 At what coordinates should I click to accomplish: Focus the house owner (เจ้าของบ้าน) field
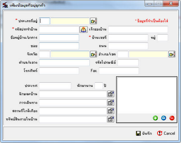(138, 29)
